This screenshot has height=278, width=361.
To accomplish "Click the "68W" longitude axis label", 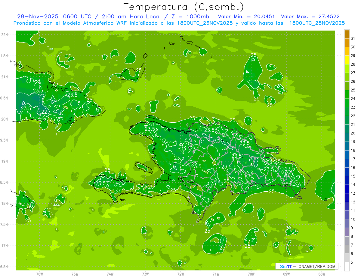I will point(322,274).
